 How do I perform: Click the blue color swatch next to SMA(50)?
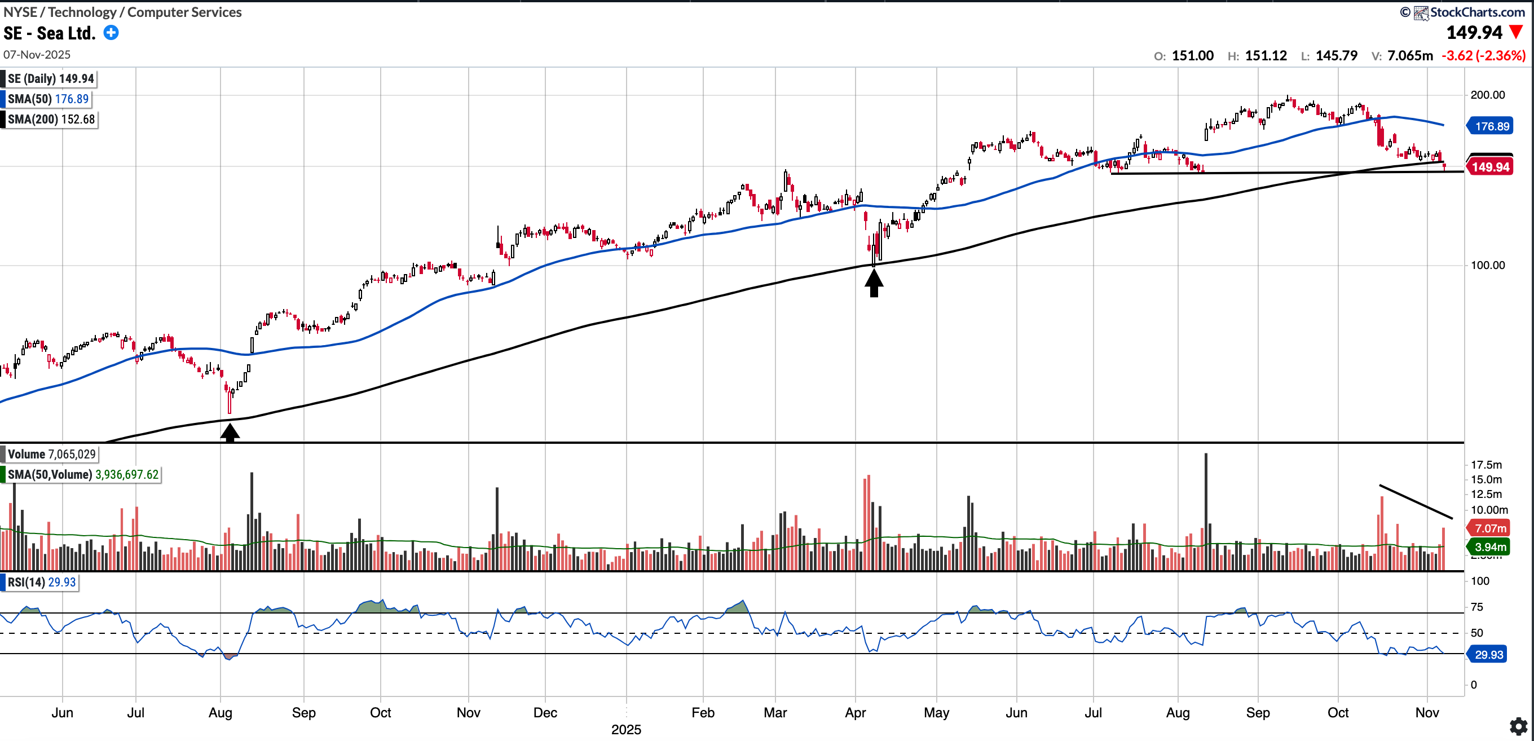point(3,99)
